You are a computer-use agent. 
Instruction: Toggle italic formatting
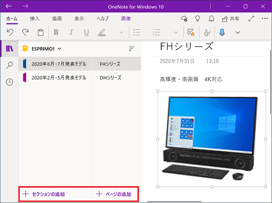71,32
